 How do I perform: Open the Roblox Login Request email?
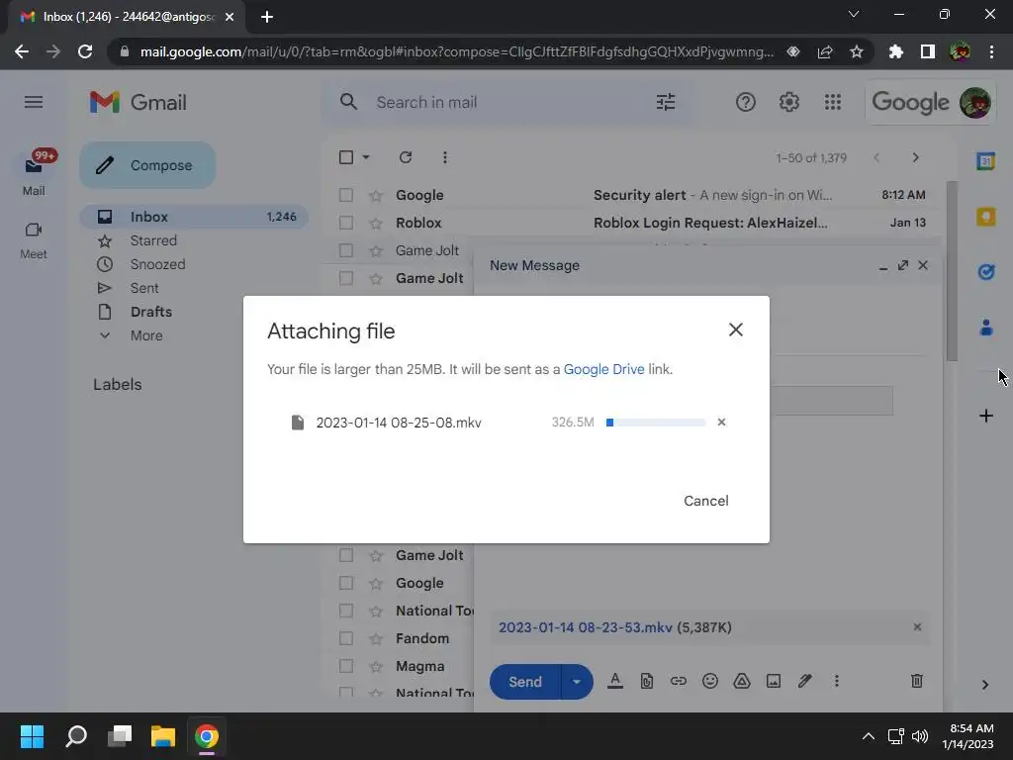click(633, 223)
